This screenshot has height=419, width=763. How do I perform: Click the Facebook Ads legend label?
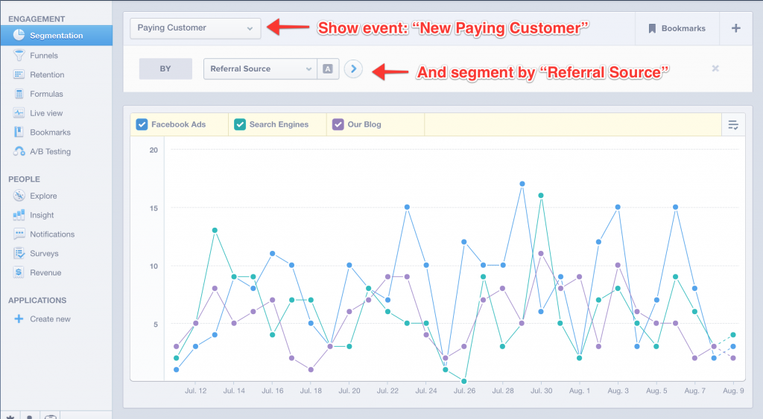coord(179,124)
